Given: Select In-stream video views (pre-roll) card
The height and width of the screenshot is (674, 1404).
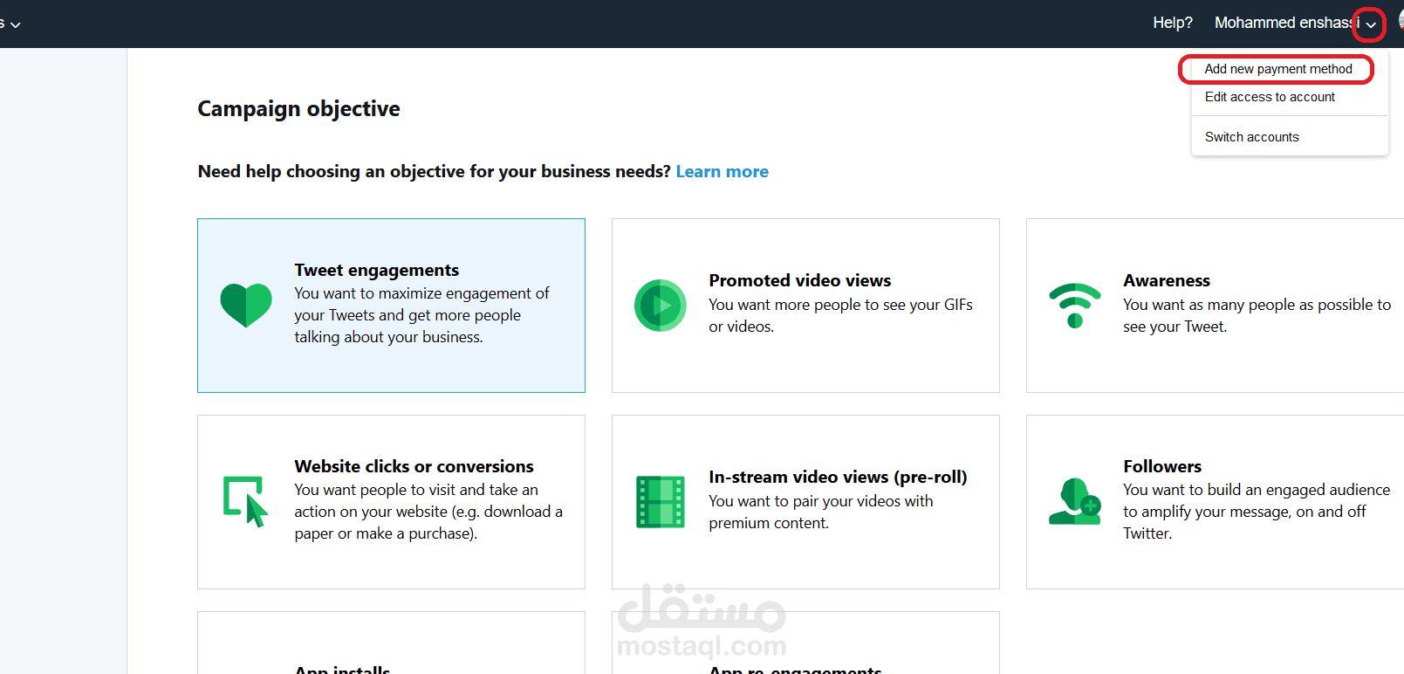Looking at the screenshot, I should tap(805, 502).
